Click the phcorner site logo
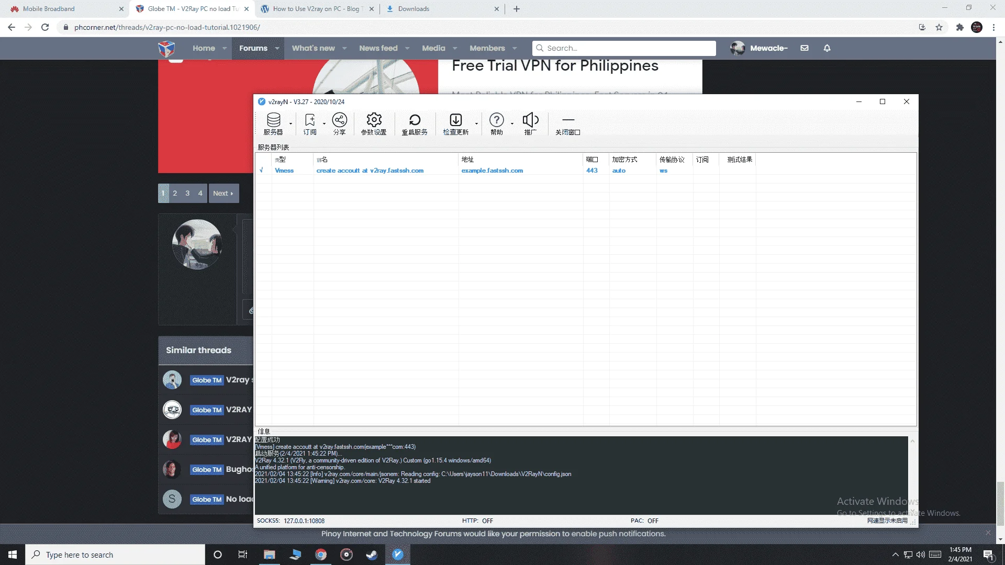 pyautogui.click(x=166, y=48)
